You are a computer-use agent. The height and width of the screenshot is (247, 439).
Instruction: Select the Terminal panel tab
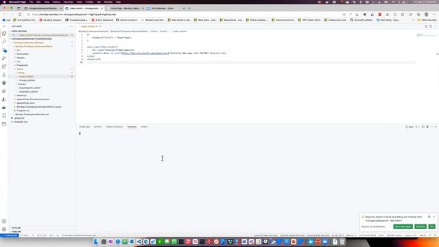132,127
